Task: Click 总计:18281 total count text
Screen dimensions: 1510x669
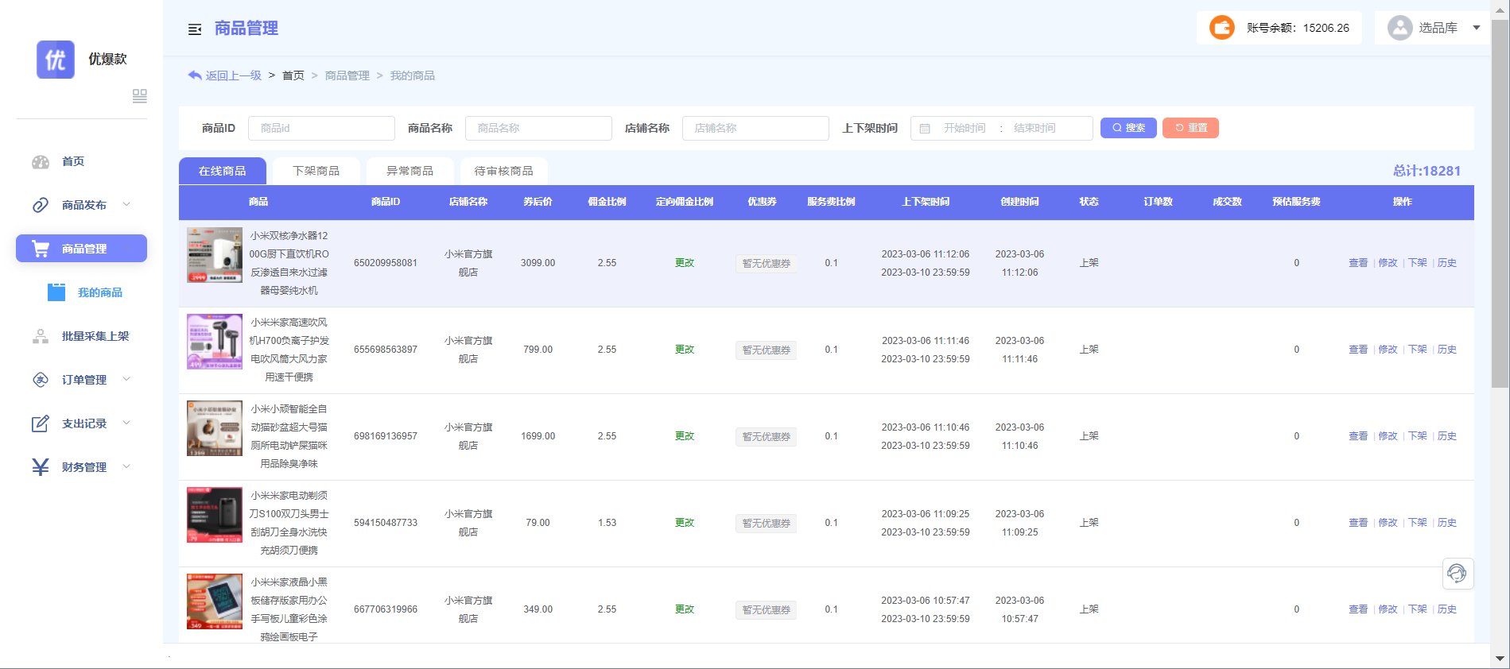Action: [x=1427, y=171]
